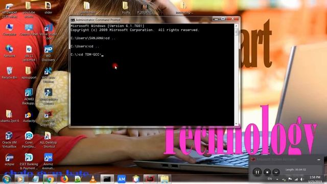The width and height of the screenshot is (327, 184).
Task: Pause the screen recording
Action: tap(257, 172)
